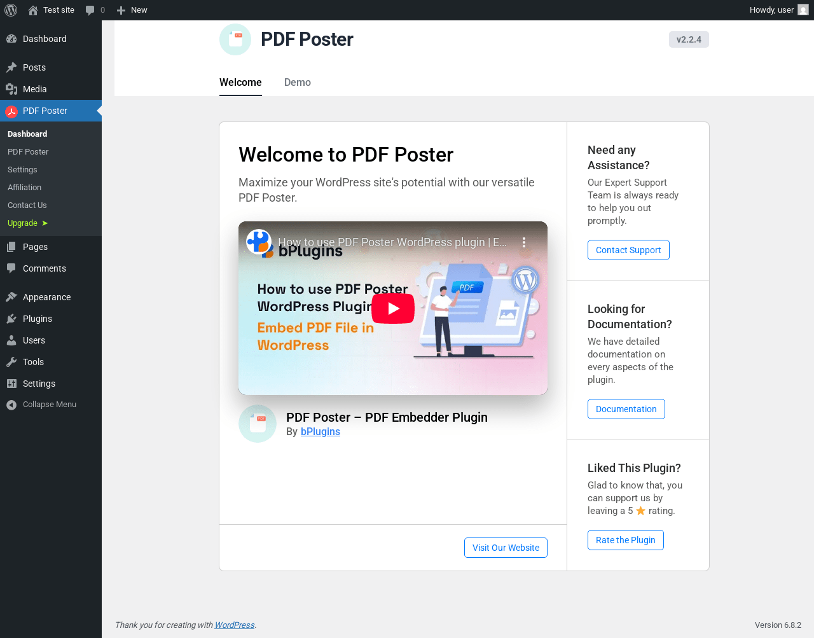Viewport: 814px width, 638px height.
Task: Click the Users person icon
Action: pyautogui.click(x=11, y=340)
